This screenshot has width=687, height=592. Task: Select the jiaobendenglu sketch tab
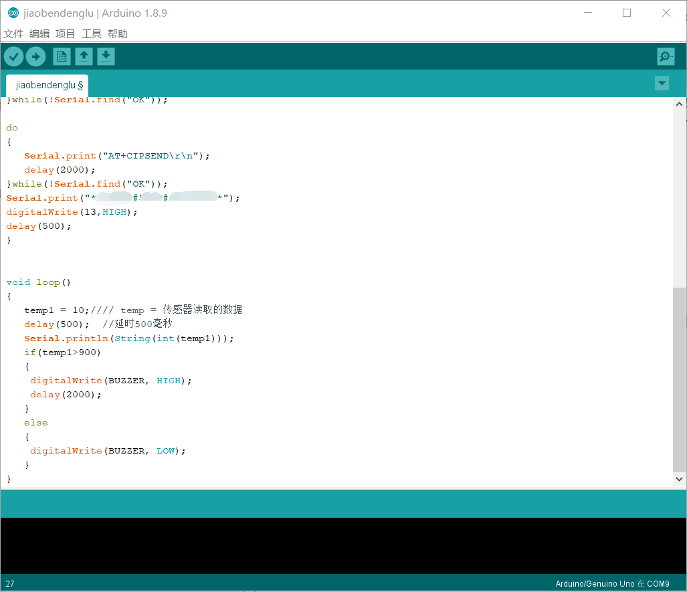(46, 85)
